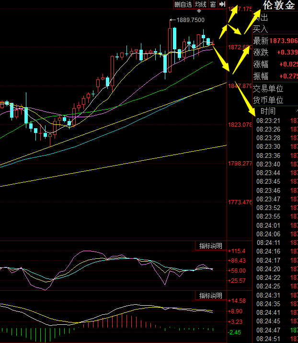Click the +56.00 indicator axis value

click(237, 271)
